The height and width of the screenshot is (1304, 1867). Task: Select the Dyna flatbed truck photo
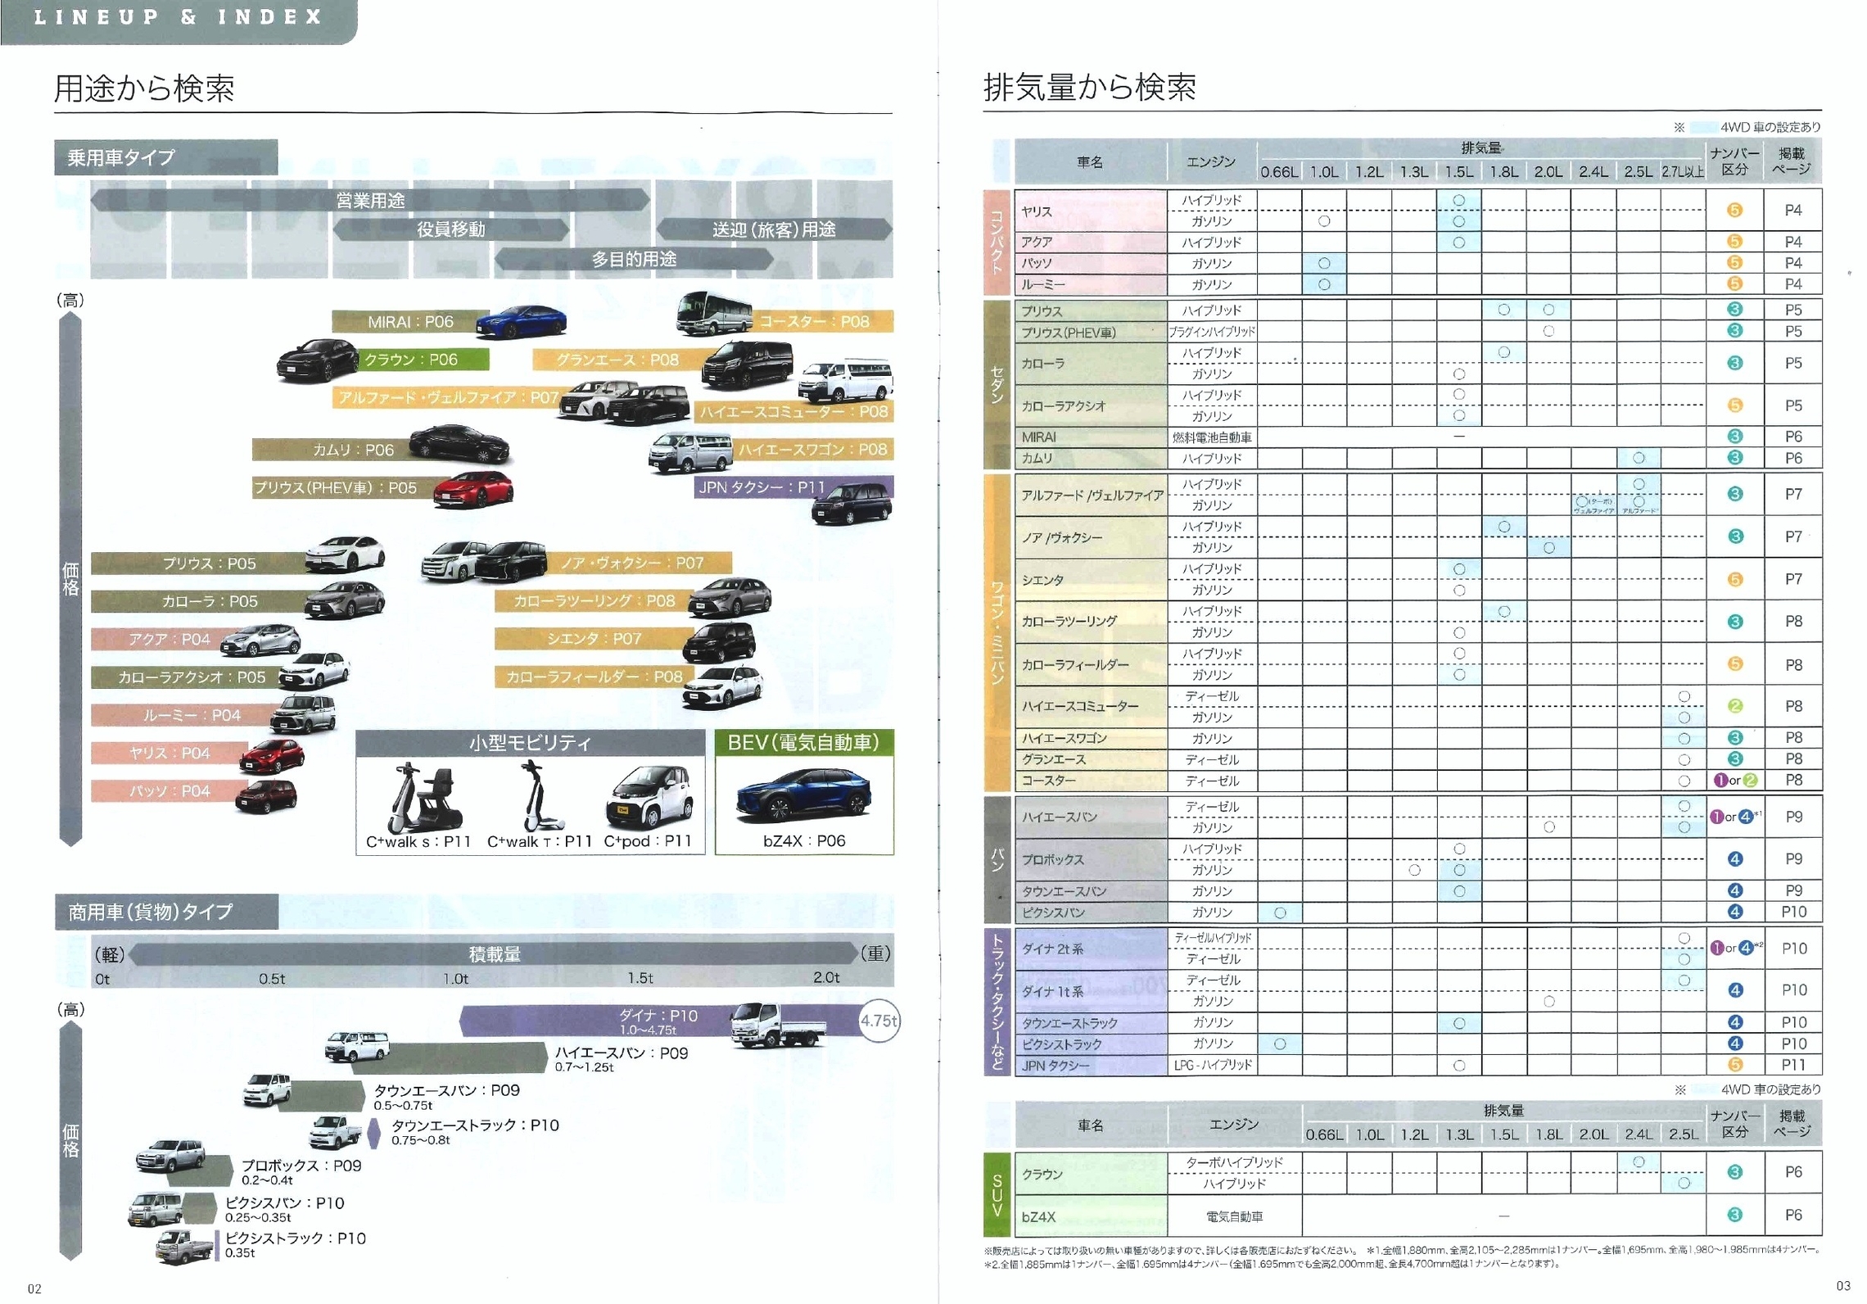pyautogui.click(x=778, y=1024)
